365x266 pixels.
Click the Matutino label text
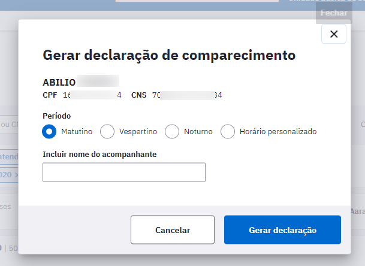pyautogui.click(x=77, y=132)
